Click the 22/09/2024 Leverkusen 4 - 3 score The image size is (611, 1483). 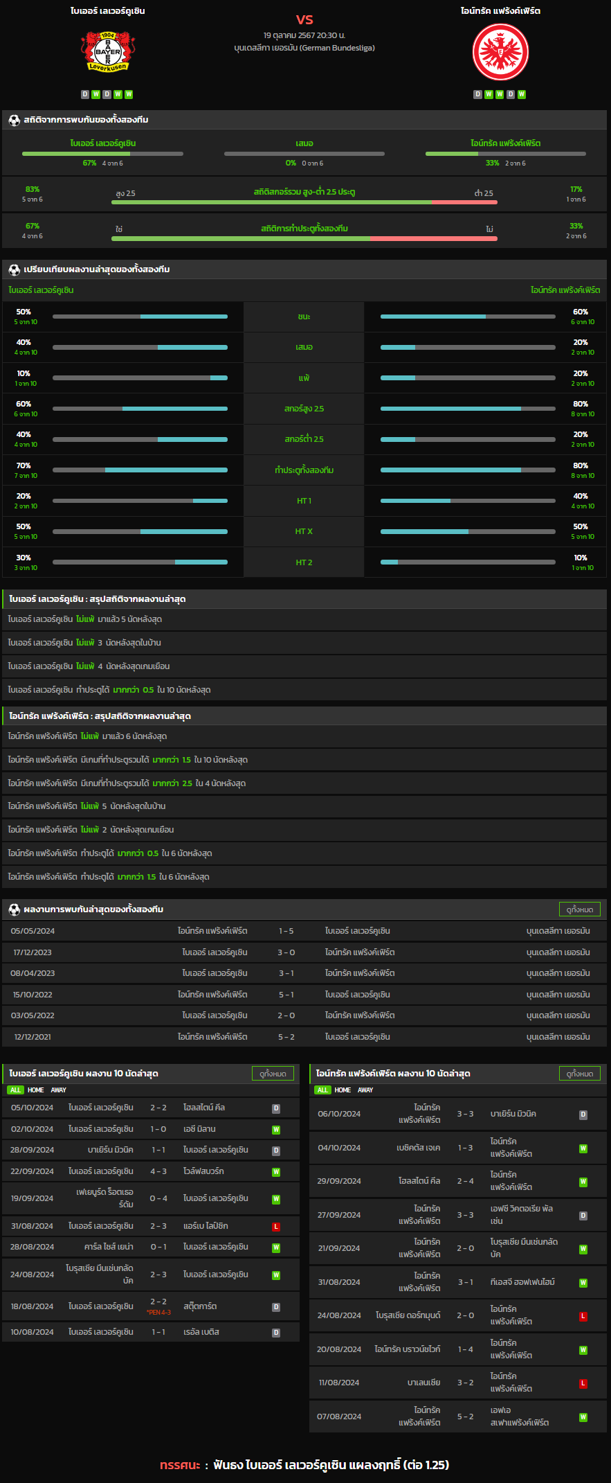158,1172
